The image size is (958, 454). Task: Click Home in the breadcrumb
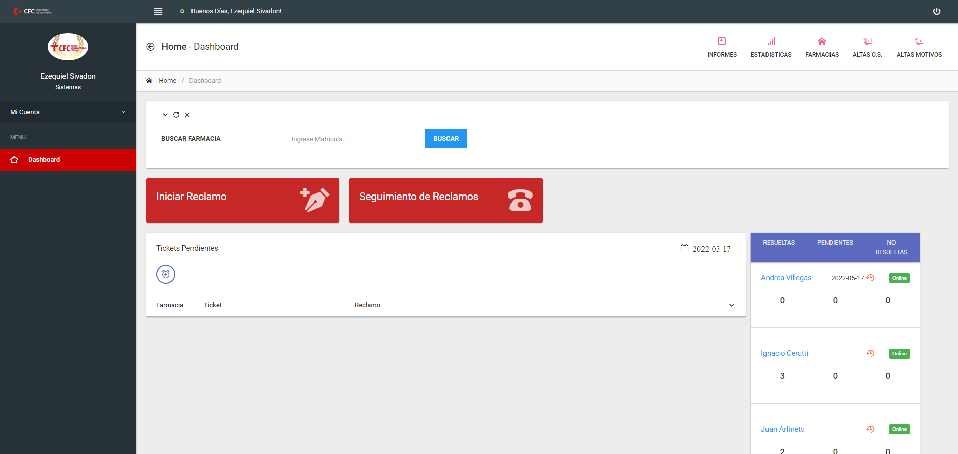click(x=167, y=81)
